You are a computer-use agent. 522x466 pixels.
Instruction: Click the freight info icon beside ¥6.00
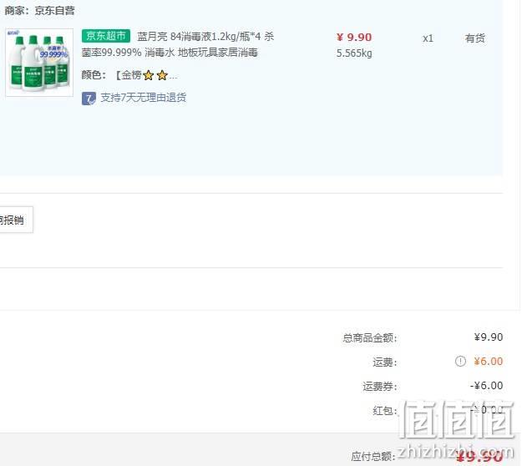[x=460, y=361]
